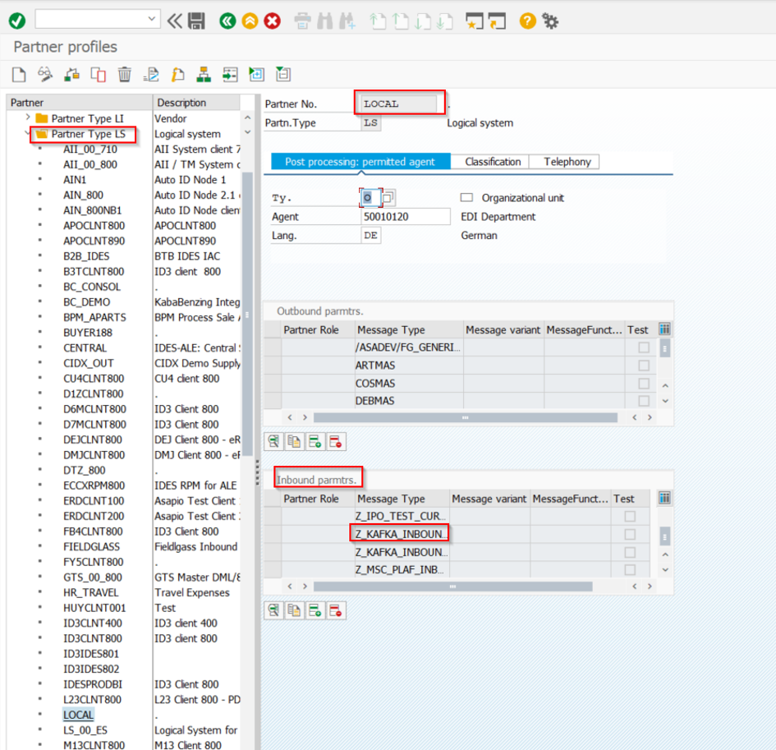This screenshot has height=750, width=776.
Task: Open Customize Local Layout gear icon
Action: 550,21
